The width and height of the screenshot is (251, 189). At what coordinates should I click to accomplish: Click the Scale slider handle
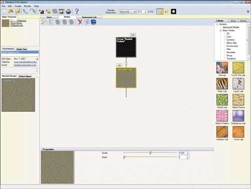tap(151, 153)
